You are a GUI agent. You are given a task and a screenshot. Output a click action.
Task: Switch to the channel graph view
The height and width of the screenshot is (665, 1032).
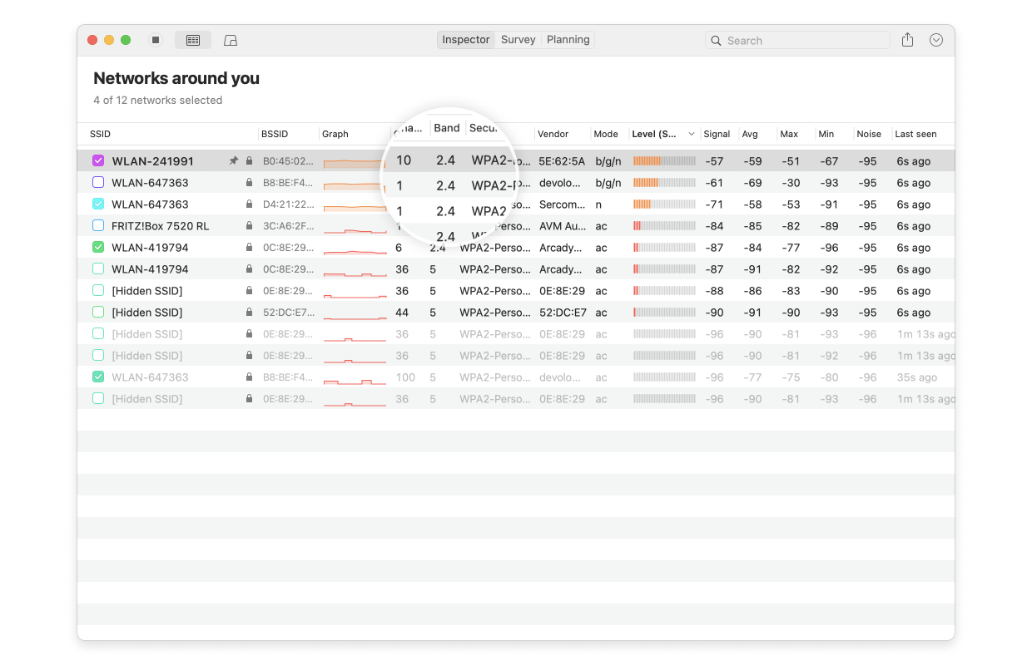[x=231, y=40]
